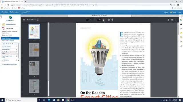Collapse Full Text Contents section
Viewport: 183px width, 102px height.
point(8,41)
